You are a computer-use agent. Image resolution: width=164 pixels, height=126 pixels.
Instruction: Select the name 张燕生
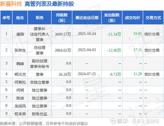(20, 50)
